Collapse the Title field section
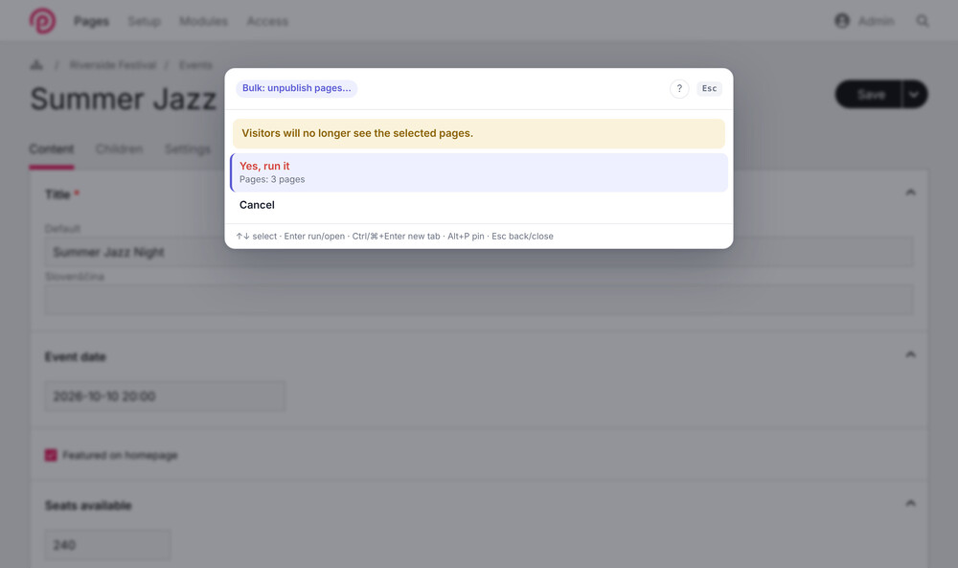 [x=910, y=193]
